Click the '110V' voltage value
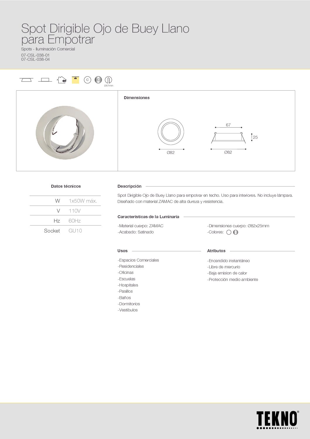Viewport: 310px width, 439px height. [x=75, y=211]
